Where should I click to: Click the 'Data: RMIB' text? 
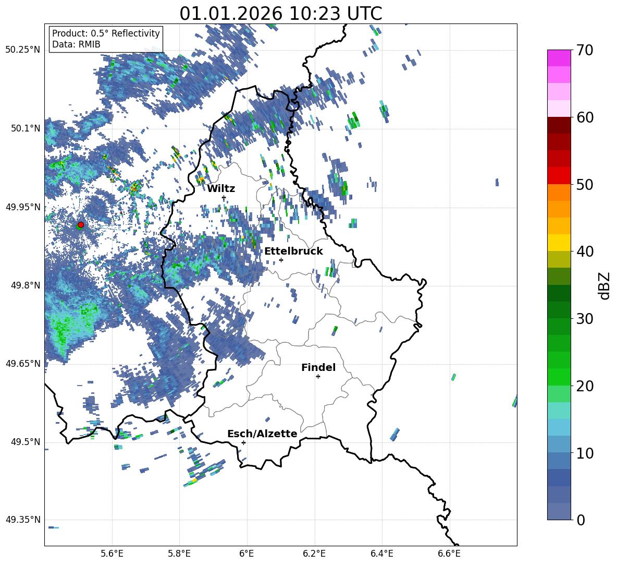[76, 44]
